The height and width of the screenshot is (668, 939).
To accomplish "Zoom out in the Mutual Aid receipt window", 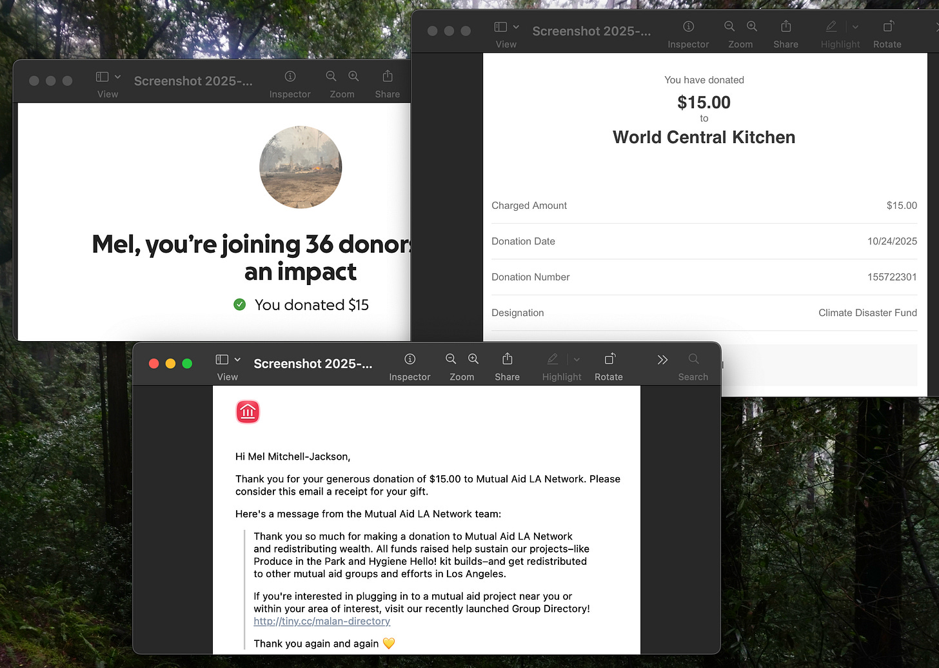I will tap(451, 359).
